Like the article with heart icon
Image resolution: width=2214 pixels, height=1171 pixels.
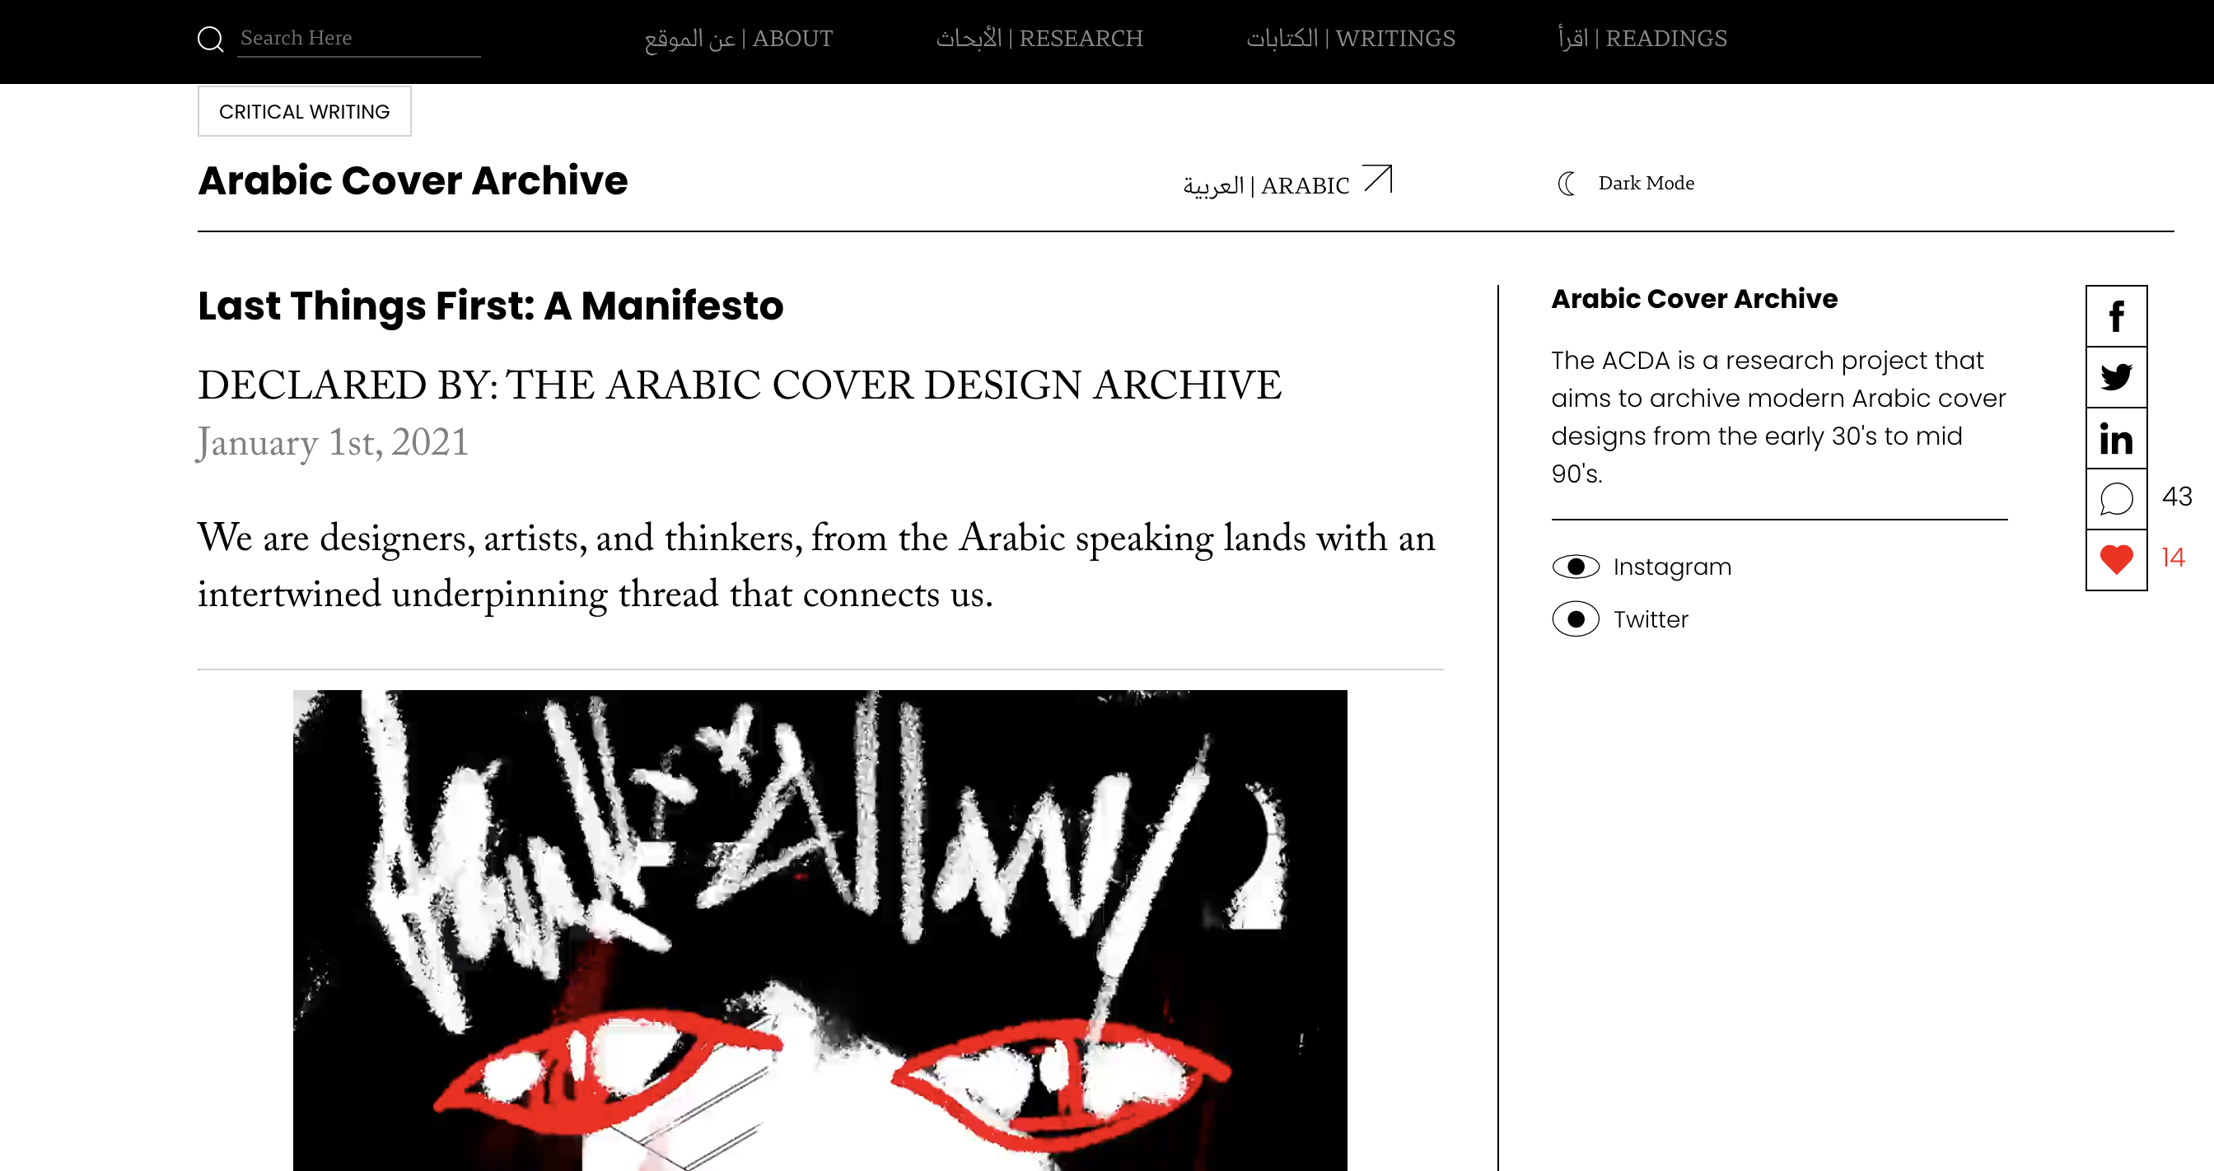click(2116, 560)
